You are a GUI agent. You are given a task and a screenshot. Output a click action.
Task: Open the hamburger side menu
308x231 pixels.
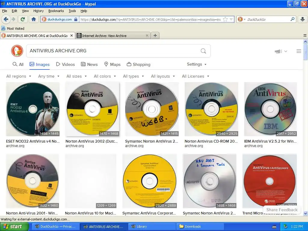point(299,51)
